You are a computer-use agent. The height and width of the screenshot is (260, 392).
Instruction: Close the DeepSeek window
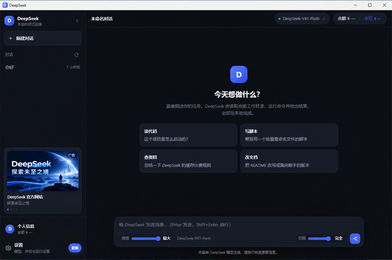pyautogui.click(x=384, y=5)
